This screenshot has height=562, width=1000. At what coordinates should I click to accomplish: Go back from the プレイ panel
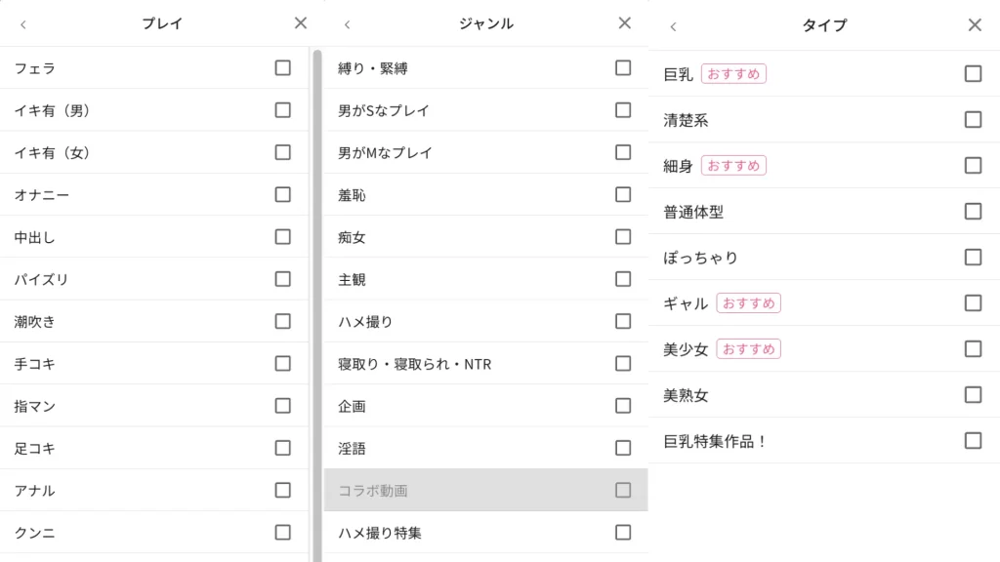click(x=23, y=23)
